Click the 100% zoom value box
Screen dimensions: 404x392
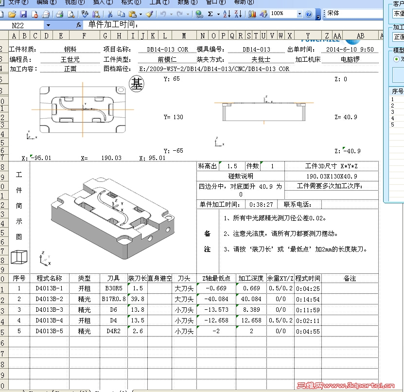point(283,14)
